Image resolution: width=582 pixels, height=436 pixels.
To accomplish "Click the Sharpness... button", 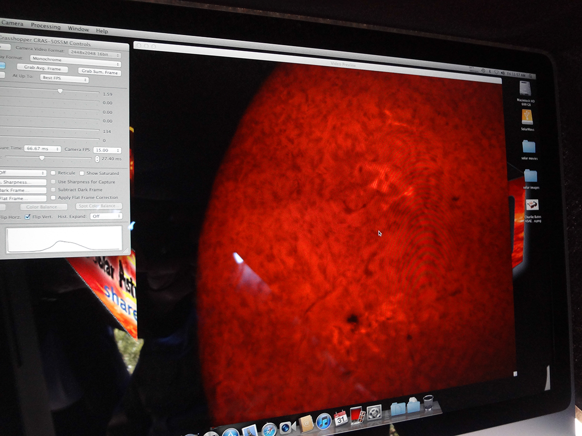I will 23,182.
